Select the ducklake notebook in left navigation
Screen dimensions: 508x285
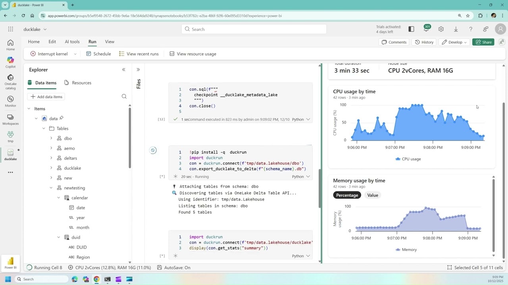click(10, 155)
